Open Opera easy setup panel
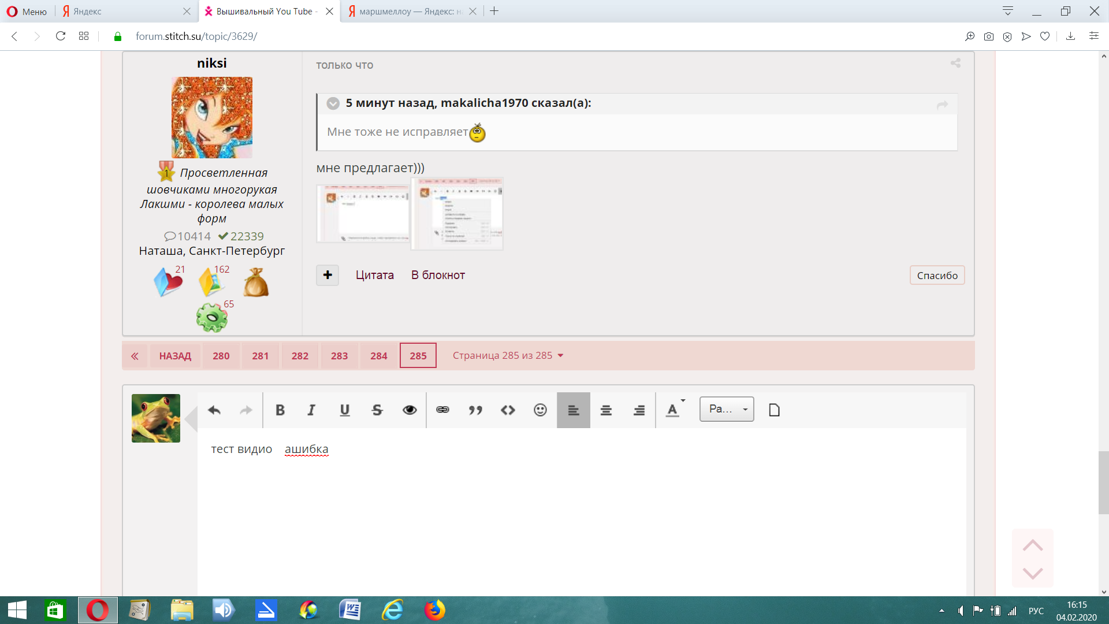 (1094, 36)
